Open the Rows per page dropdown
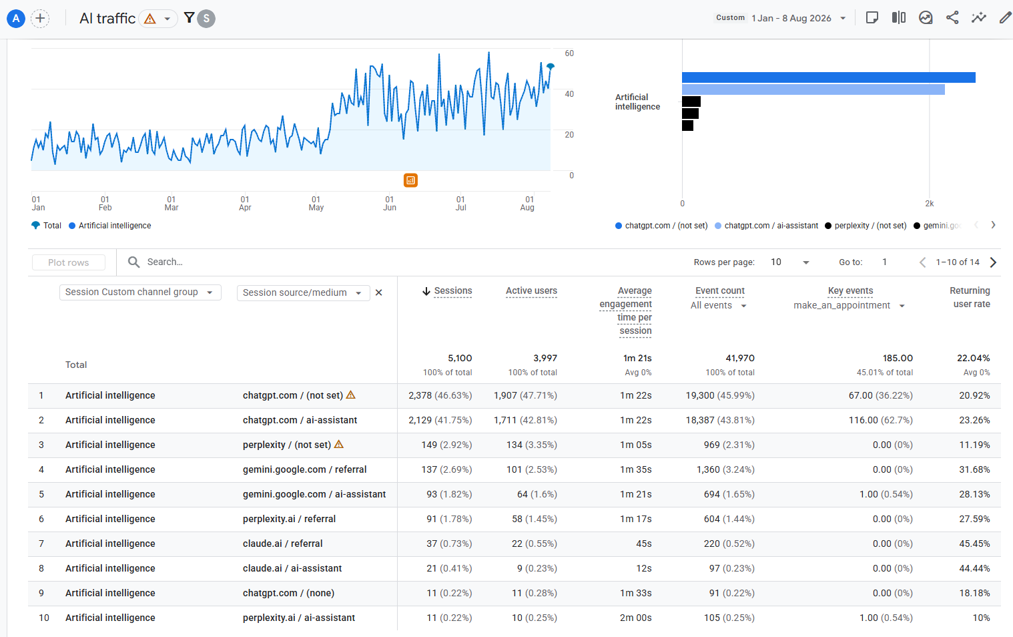This screenshot has height=637, width=1013. pos(790,262)
